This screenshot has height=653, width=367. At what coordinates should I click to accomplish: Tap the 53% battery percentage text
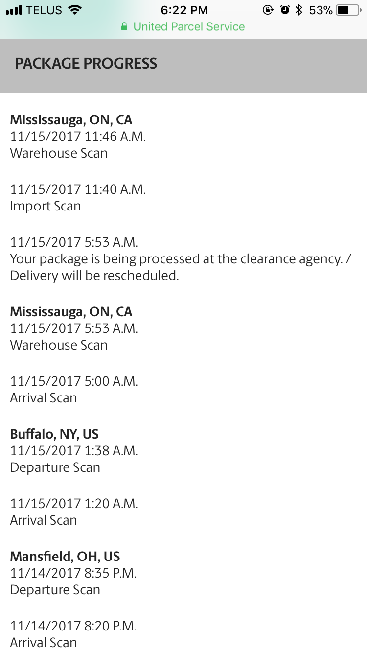pyautogui.click(x=321, y=10)
